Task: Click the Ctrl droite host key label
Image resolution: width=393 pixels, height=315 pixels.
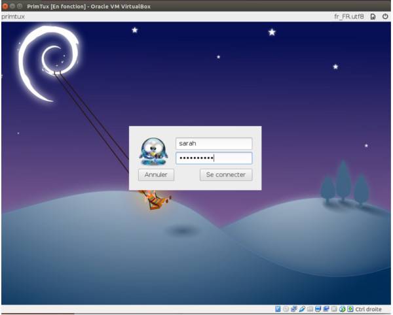Action: tap(368, 309)
